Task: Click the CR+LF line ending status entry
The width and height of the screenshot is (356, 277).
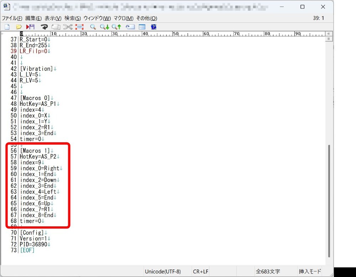Action: pos(200,272)
